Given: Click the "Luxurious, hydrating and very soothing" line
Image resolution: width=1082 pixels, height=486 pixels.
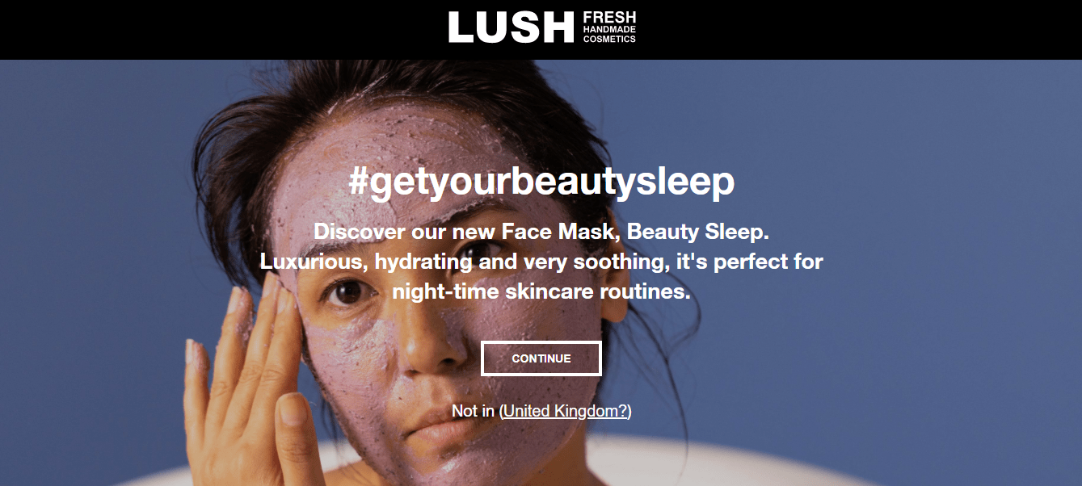Looking at the screenshot, I should pos(541,262).
